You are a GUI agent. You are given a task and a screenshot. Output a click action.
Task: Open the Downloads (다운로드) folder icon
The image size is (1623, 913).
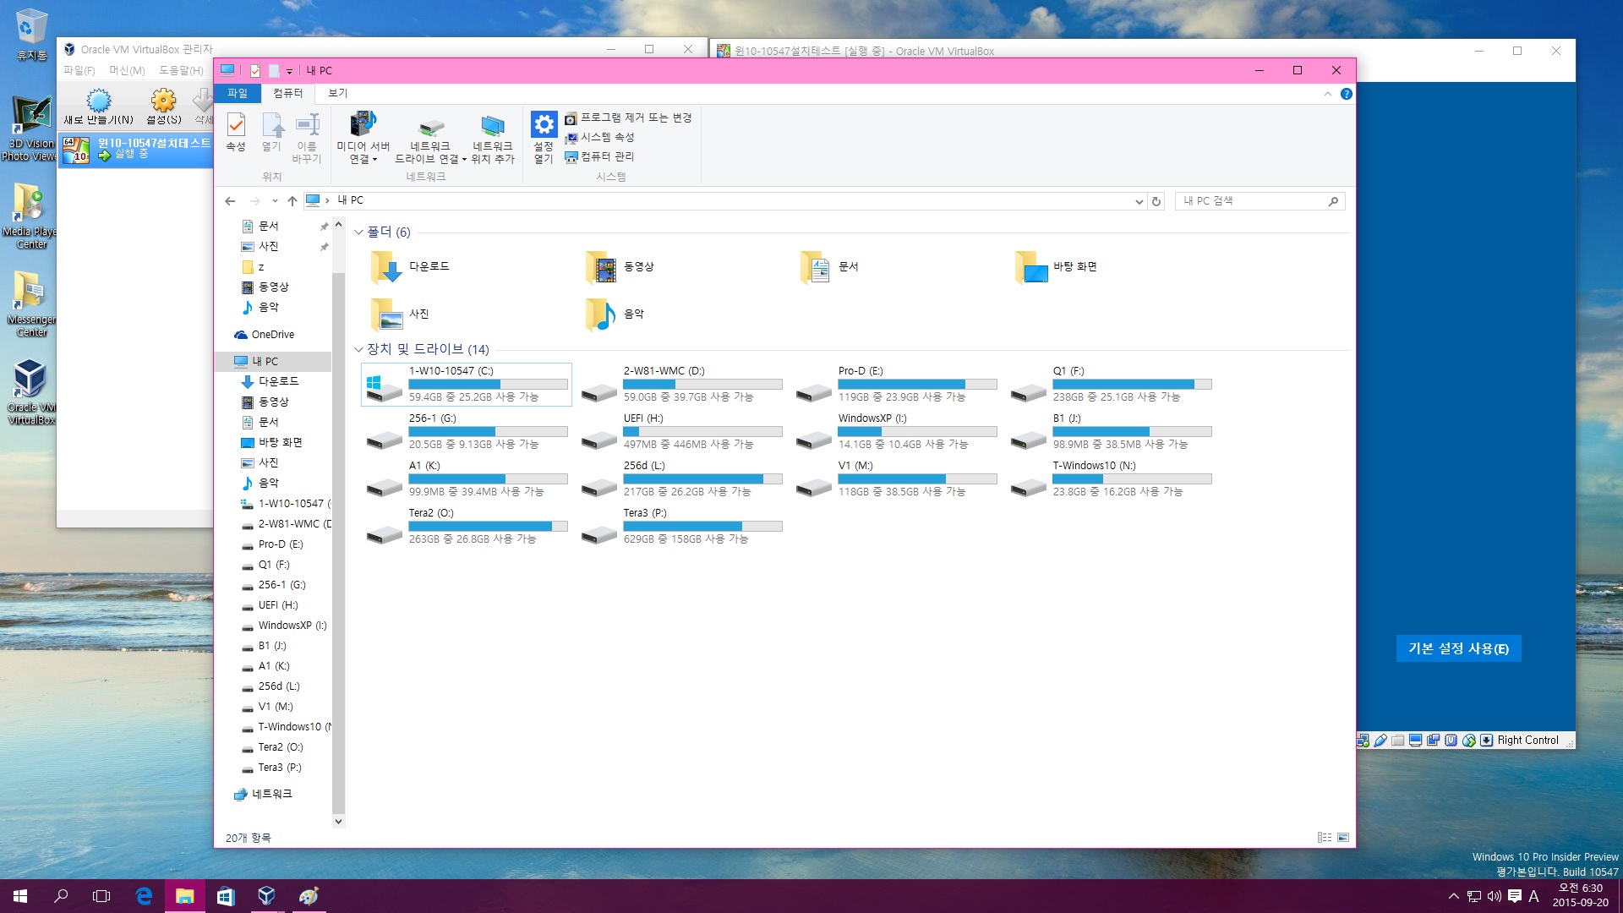coord(386,267)
